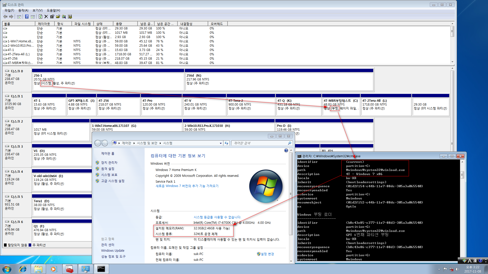
Task: Toggle the console tree pane toolbar icon
Action: tap(19, 16)
